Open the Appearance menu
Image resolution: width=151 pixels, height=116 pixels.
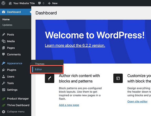[x=15, y=63]
